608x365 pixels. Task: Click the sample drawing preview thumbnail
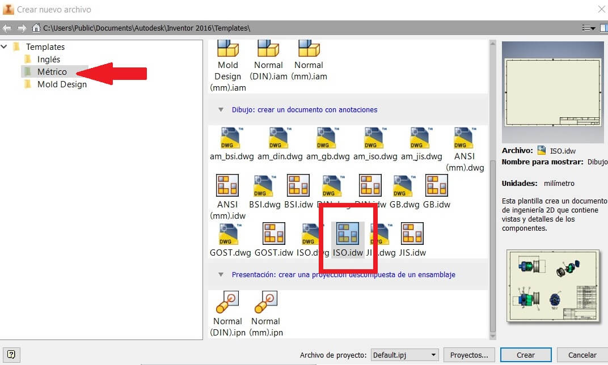pos(553,286)
